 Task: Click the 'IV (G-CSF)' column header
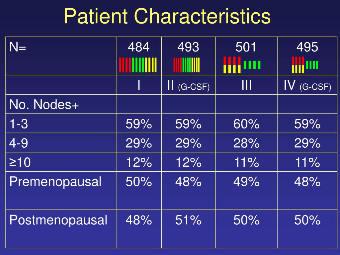(307, 85)
